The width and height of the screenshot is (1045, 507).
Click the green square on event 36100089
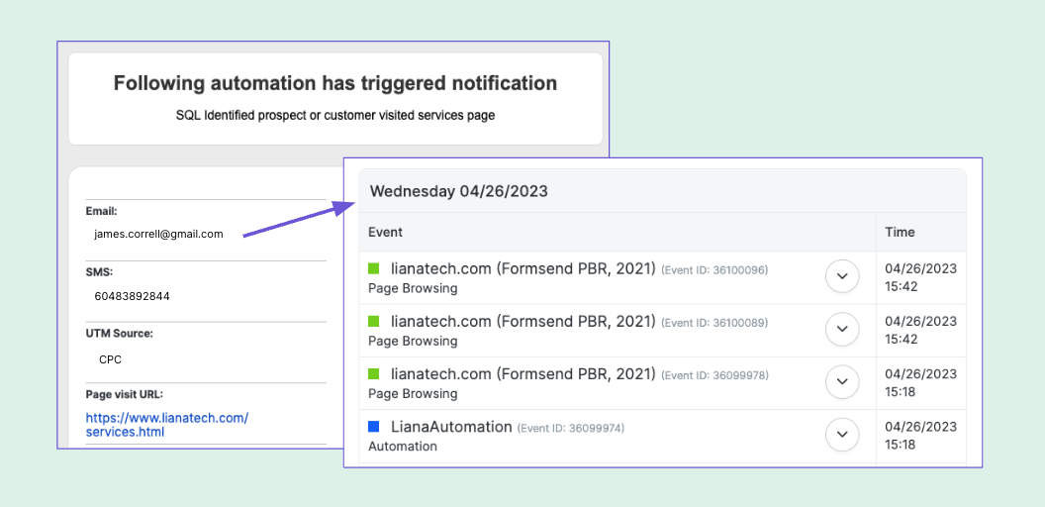(x=374, y=321)
